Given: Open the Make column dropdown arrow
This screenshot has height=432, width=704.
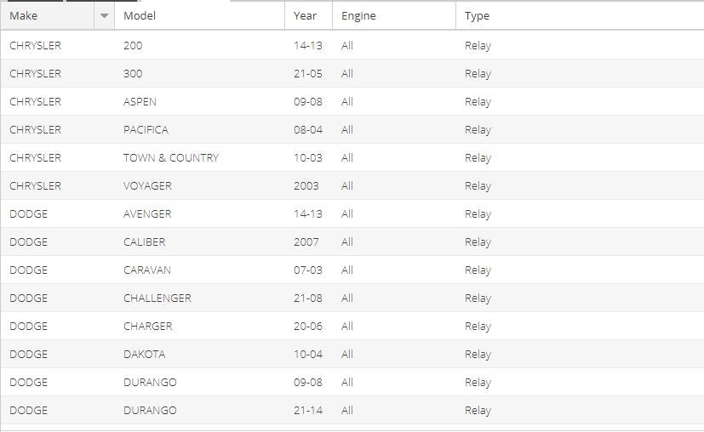Looking at the screenshot, I should 104,15.
